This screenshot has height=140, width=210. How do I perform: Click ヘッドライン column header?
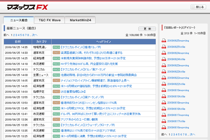(x=103, y=42)
